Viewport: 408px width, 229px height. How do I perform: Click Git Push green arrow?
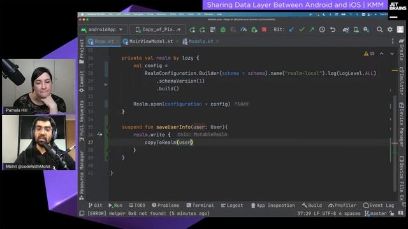pos(312,30)
